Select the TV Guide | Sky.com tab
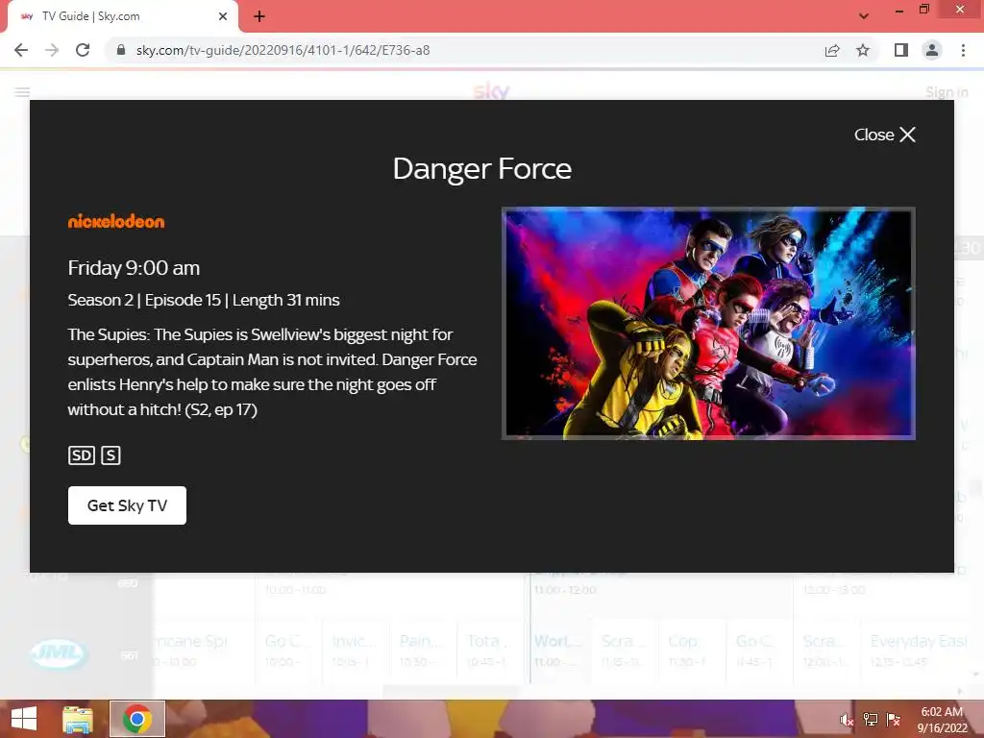 123,16
